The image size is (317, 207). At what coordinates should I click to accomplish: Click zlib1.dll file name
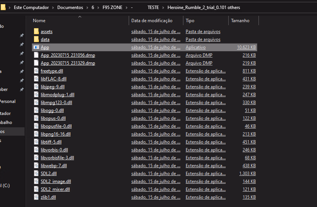pos(48,197)
